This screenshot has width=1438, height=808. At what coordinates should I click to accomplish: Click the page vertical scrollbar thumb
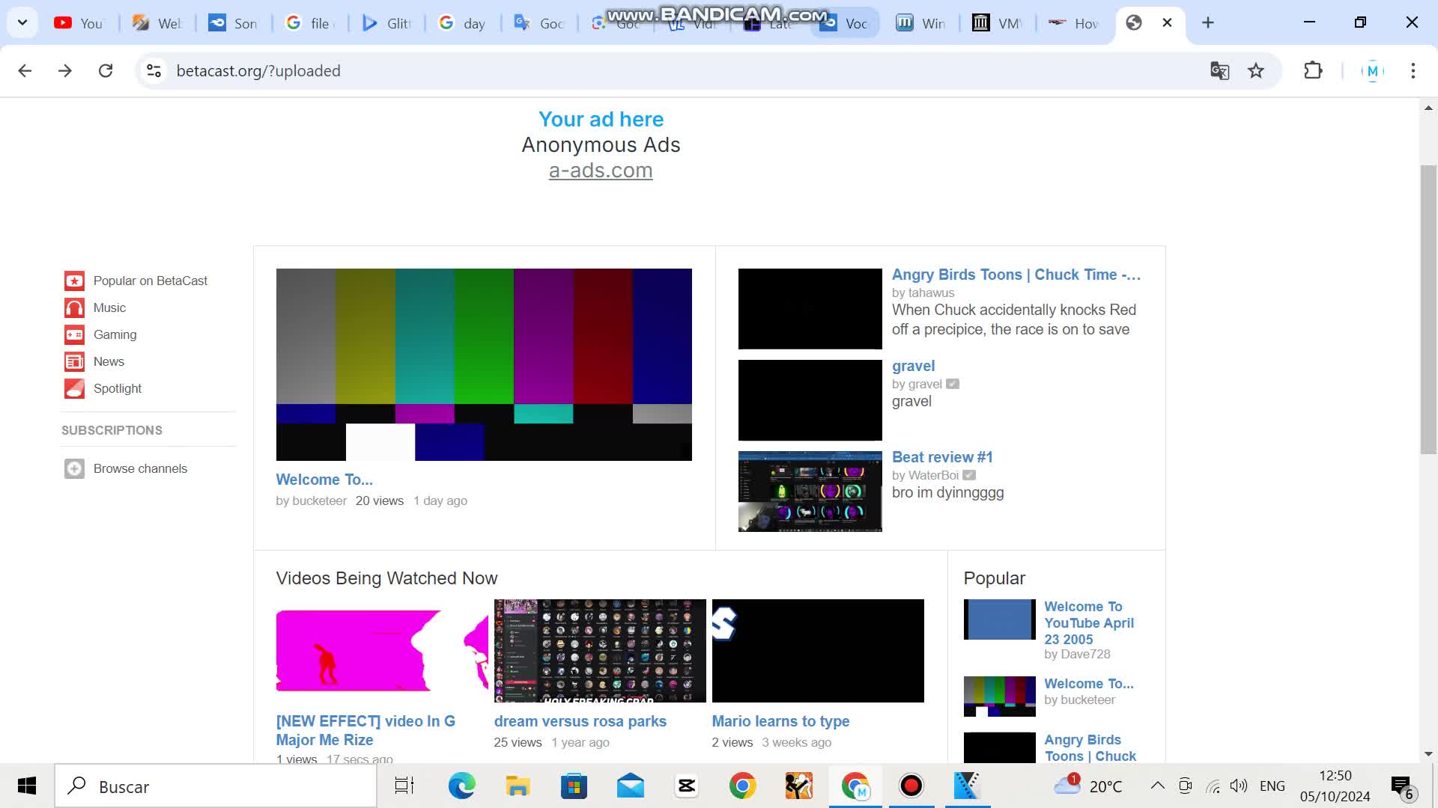tap(1428, 309)
